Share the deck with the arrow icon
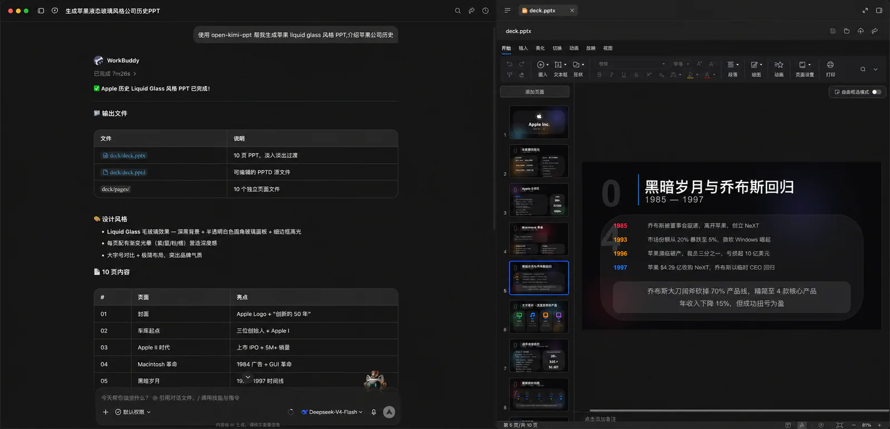The image size is (890, 429). (874, 31)
